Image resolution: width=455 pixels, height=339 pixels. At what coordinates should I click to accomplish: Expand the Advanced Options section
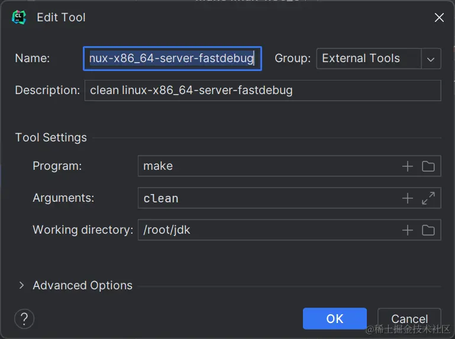tap(21, 285)
